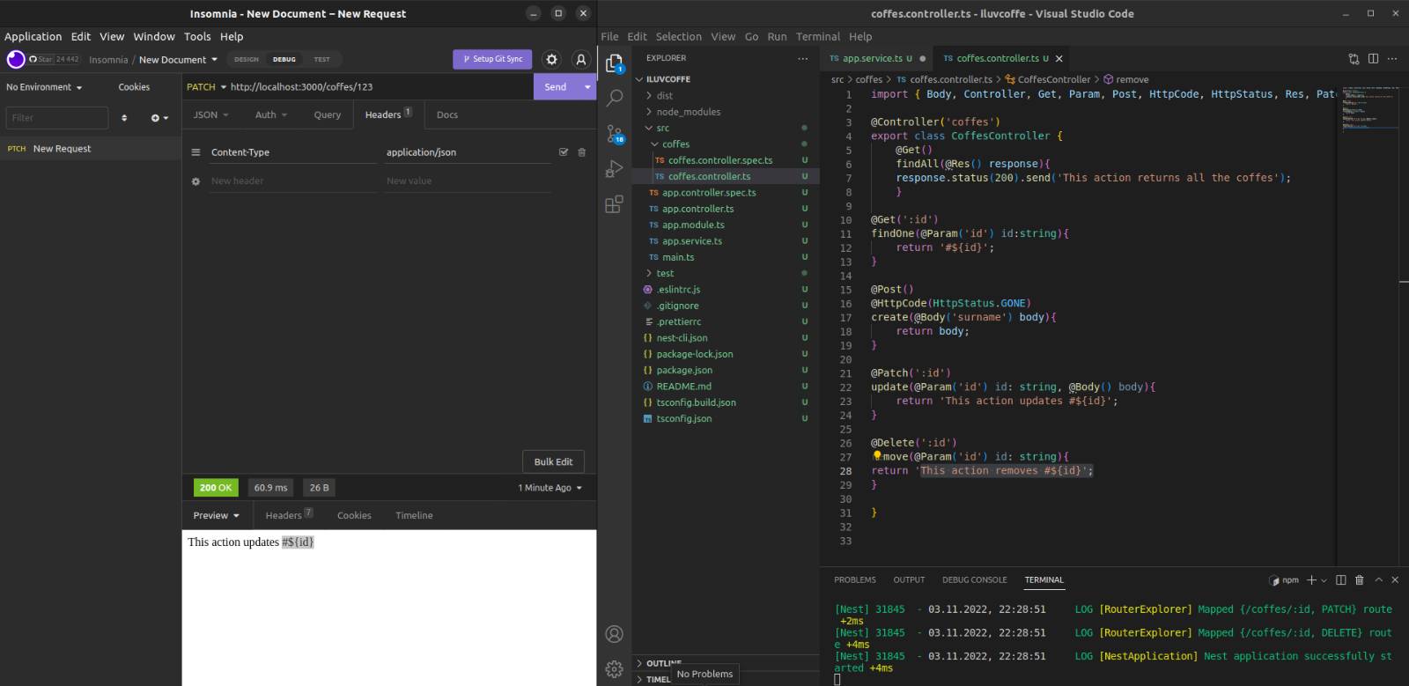Open the No Environment dropdown

[44, 87]
